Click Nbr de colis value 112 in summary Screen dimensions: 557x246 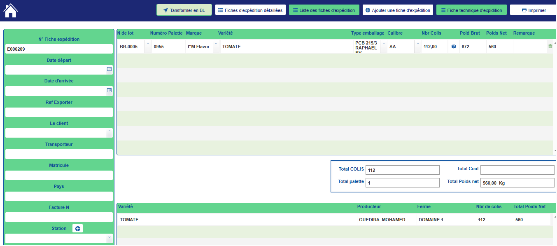[x=494, y=220]
